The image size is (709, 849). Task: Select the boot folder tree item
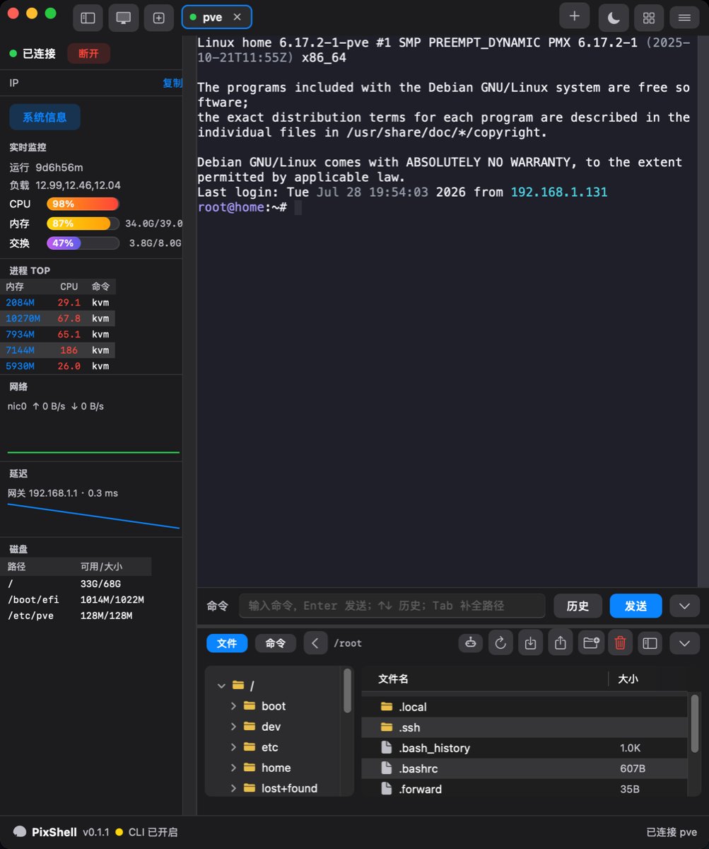pyautogui.click(x=273, y=706)
